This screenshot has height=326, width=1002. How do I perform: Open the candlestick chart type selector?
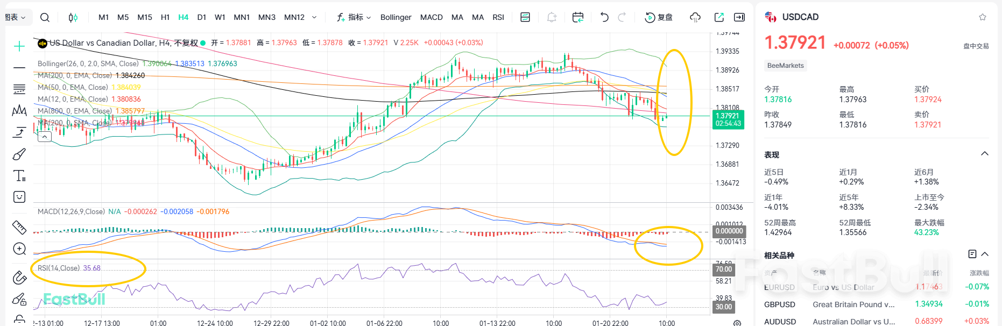point(73,17)
